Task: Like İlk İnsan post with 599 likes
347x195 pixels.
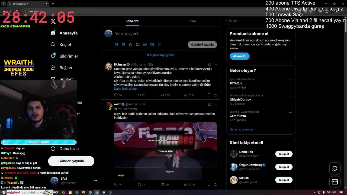Action: click(x=165, y=95)
